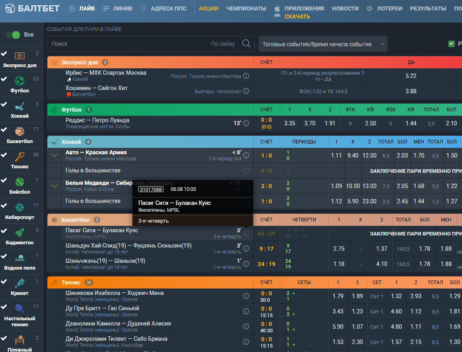Screen dimensions: 462x352
Task: Click the СКАЧАТЬ download link
Action: click(297, 16)
